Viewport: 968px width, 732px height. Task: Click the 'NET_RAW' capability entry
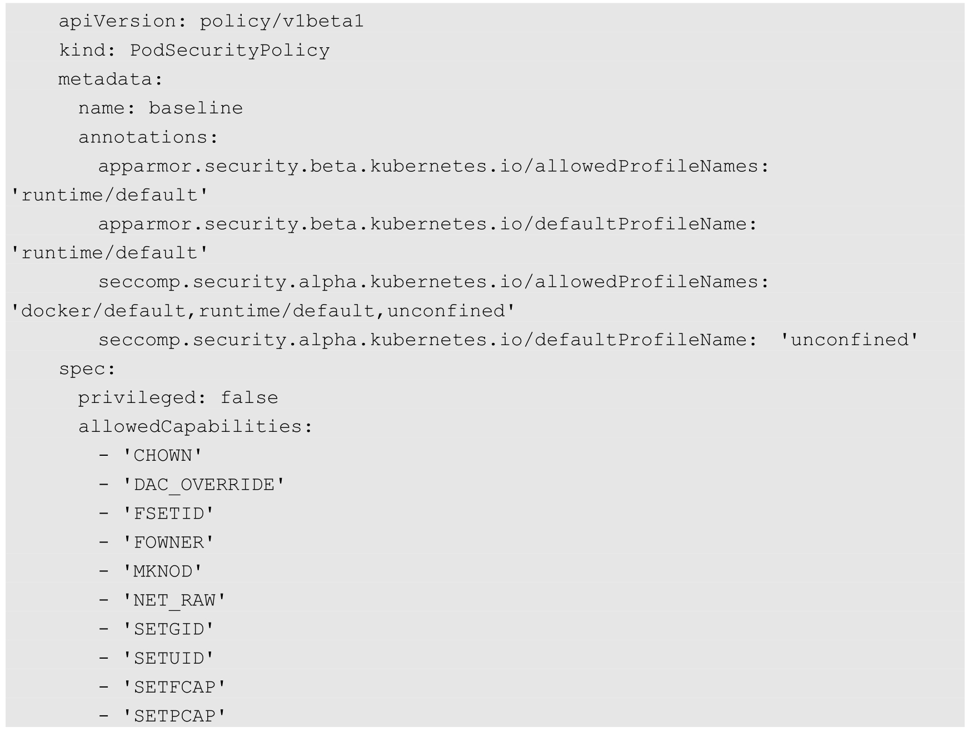point(174,600)
